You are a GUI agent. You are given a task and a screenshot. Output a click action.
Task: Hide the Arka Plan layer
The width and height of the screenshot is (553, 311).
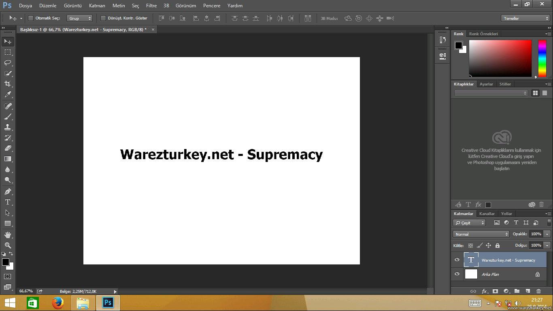[457, 274]
